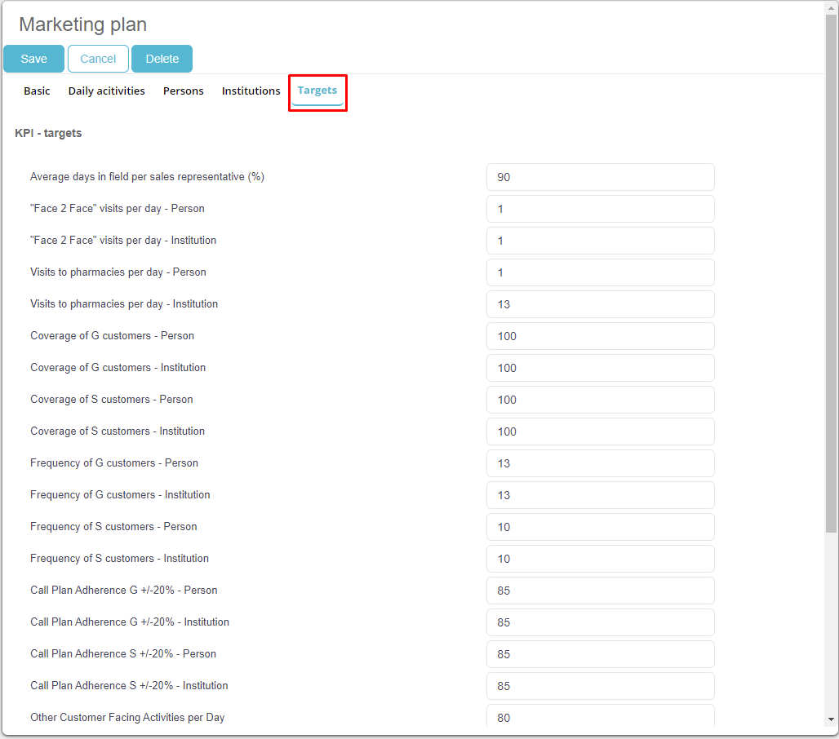Click Coverage of S customers Institution field
This screenshot has width=839, height=739.
pos(600,431)
